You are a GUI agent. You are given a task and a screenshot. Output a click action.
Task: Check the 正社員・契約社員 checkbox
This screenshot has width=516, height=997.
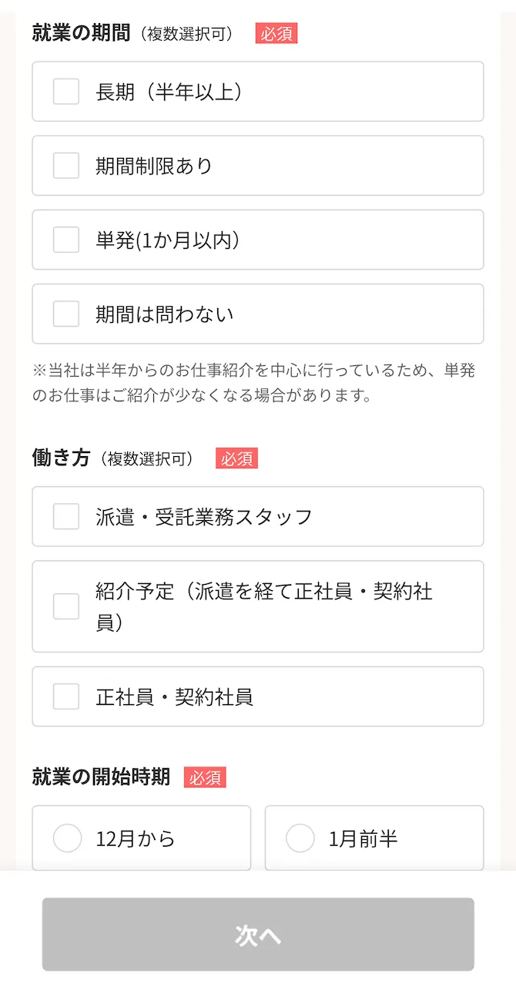point(65,696)
